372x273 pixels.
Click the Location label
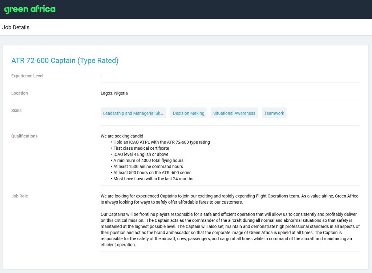(x=20, y=93)
